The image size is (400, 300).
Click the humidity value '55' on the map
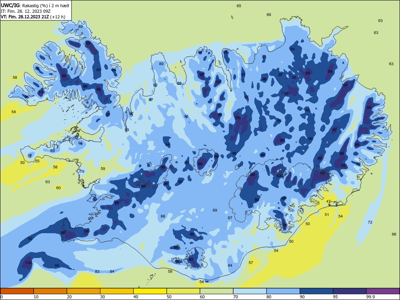point(37,161)
